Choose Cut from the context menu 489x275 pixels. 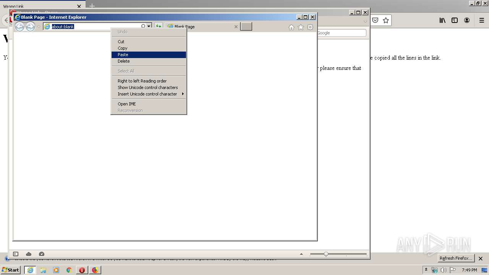[149, 42]
